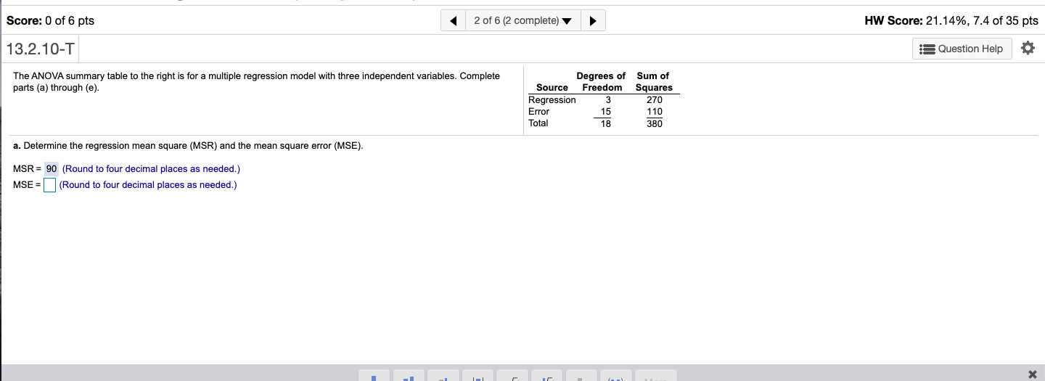
Task: Open the question list dropdown '2 of 6'
Action: tap(522, 20)
